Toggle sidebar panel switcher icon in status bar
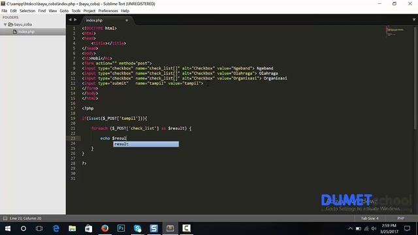 point(5,218)
